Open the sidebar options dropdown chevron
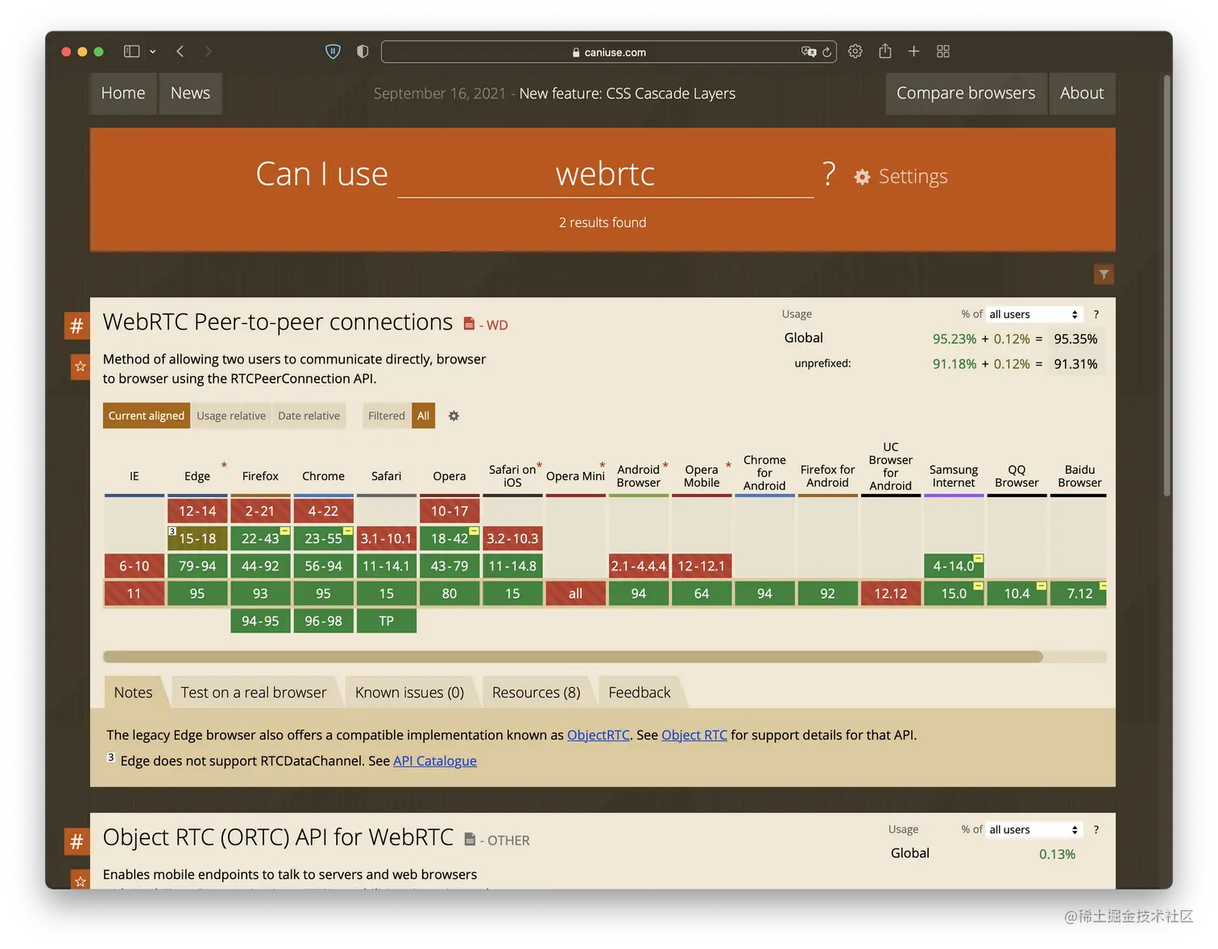The height and width of the screenshot is (949, 1218). [x=152, y=52]
